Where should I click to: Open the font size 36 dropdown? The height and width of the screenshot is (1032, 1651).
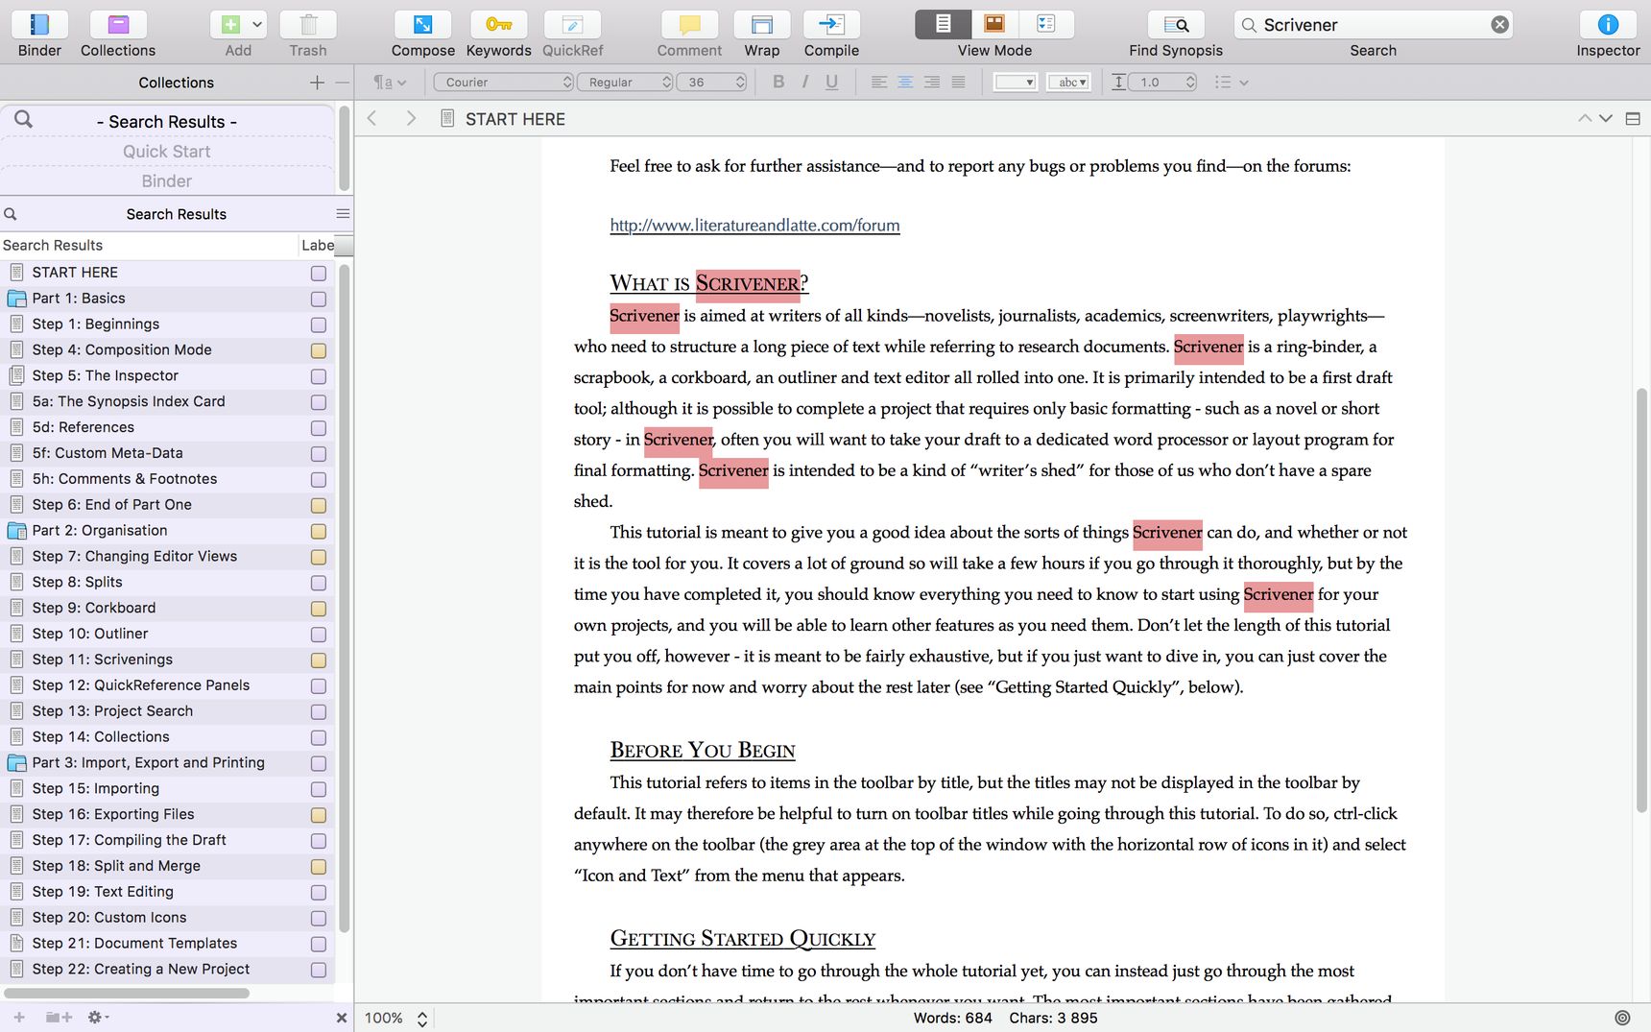point(711,82)
